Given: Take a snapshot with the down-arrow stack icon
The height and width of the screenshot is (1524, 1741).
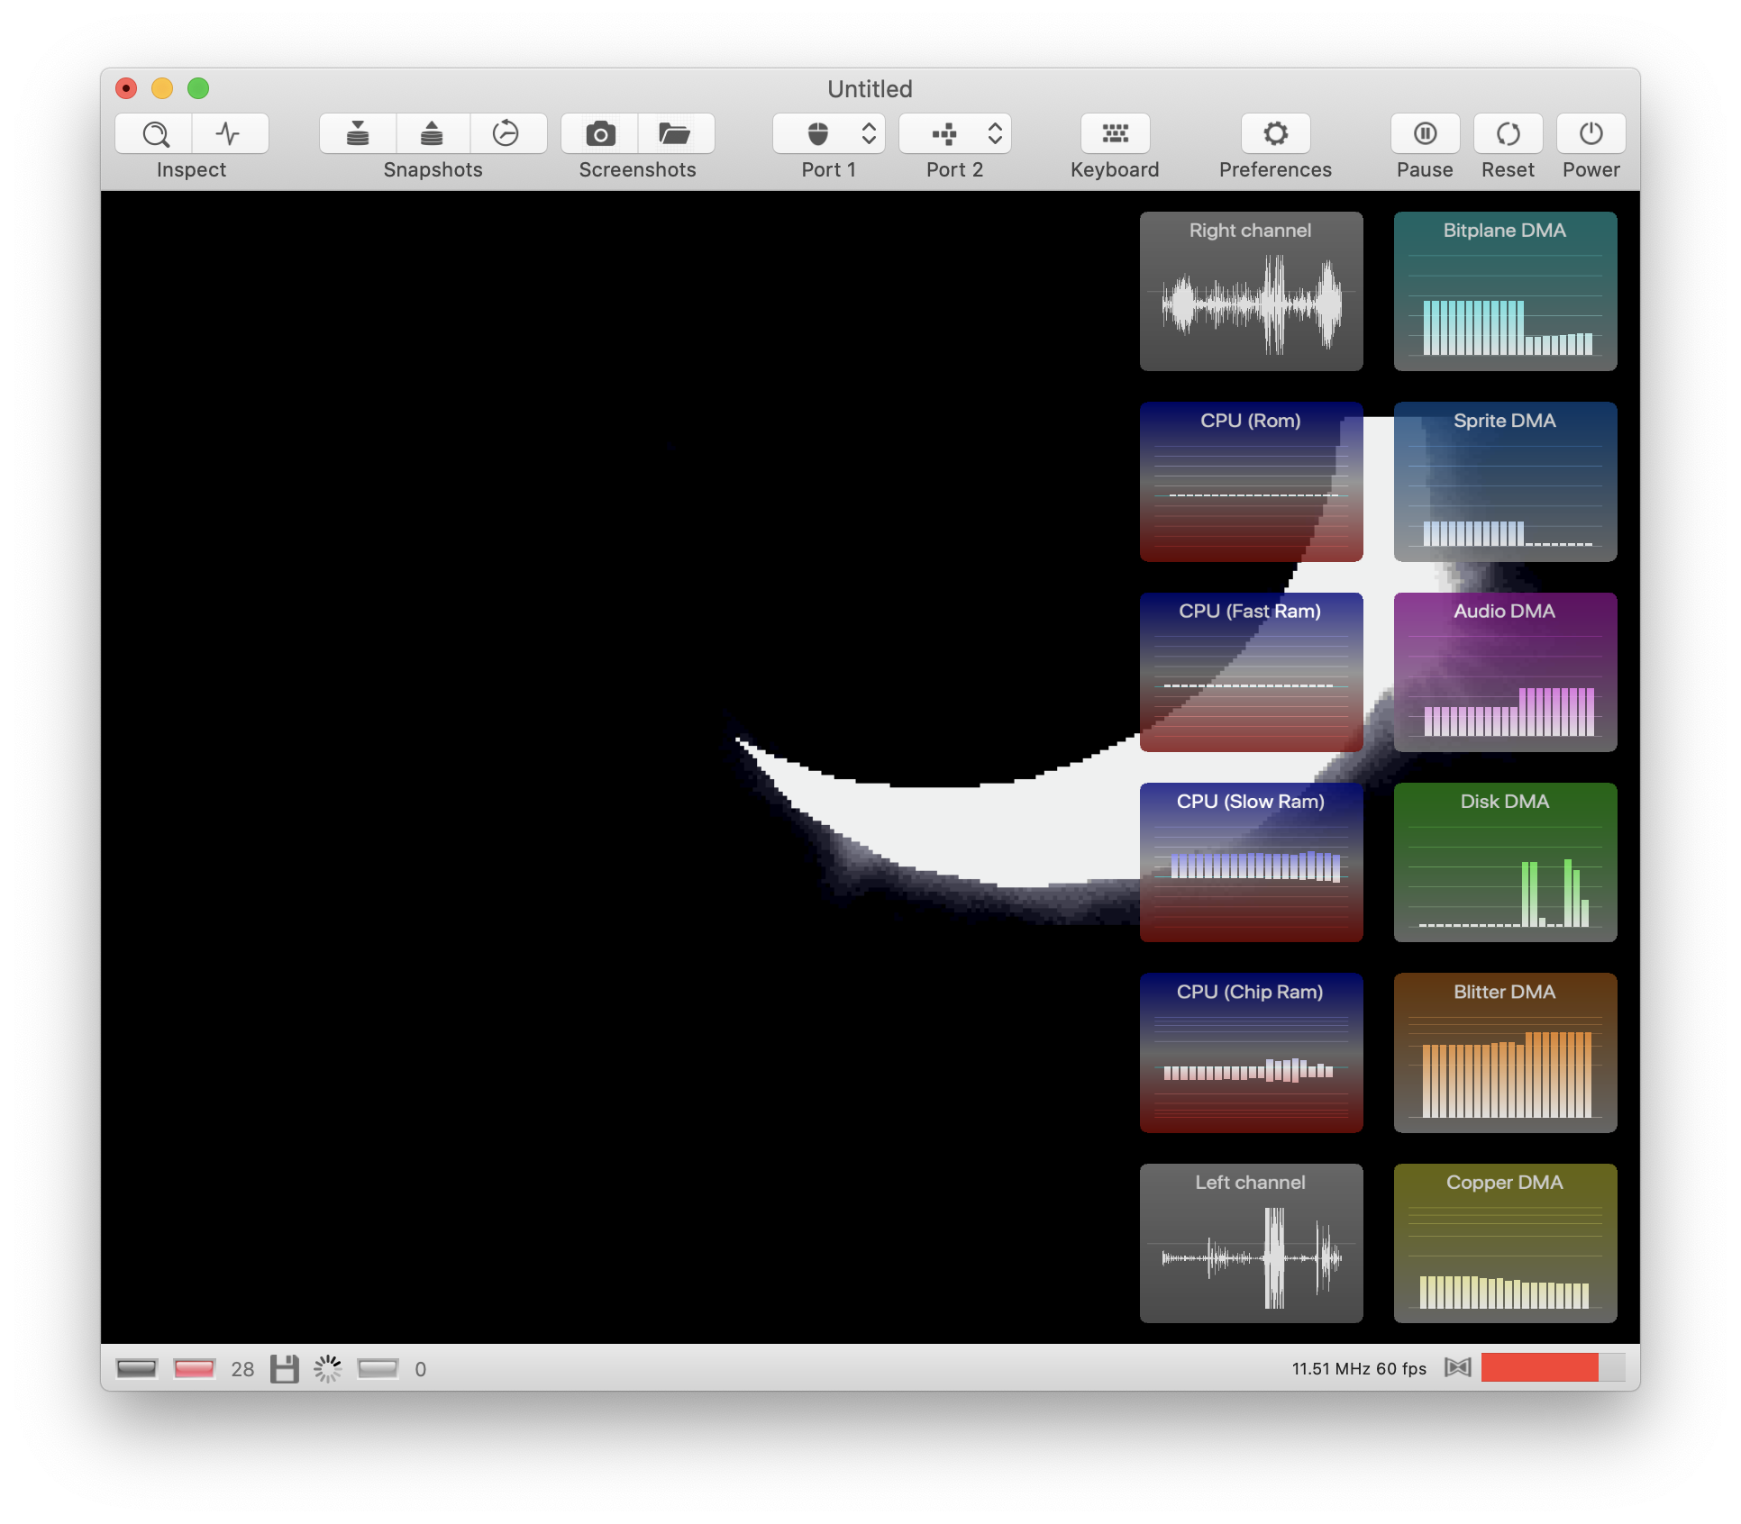Looking at the screenshot, I should point(358,134).
